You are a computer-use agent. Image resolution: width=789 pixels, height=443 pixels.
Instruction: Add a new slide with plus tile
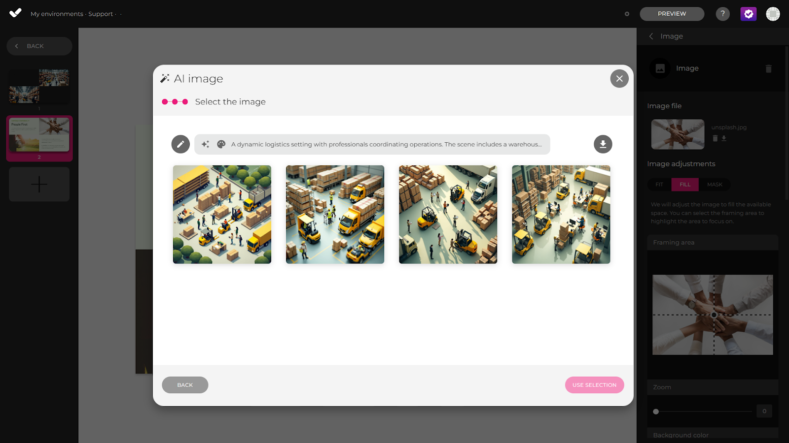[x=39, y=185]
